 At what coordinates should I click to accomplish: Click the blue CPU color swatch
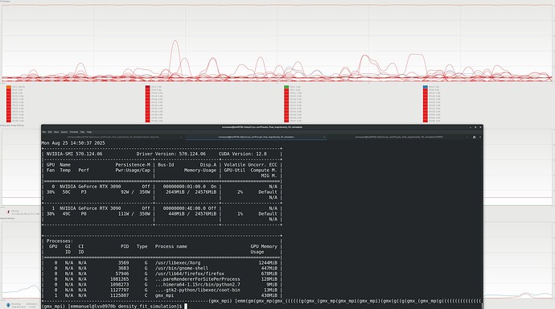point(425,87)
